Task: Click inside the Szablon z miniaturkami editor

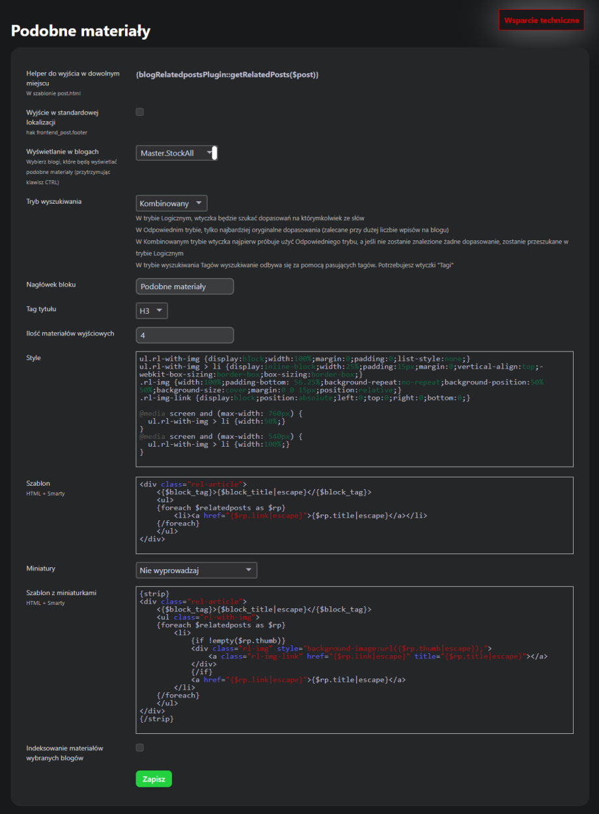Action: [x=354, y=659]
